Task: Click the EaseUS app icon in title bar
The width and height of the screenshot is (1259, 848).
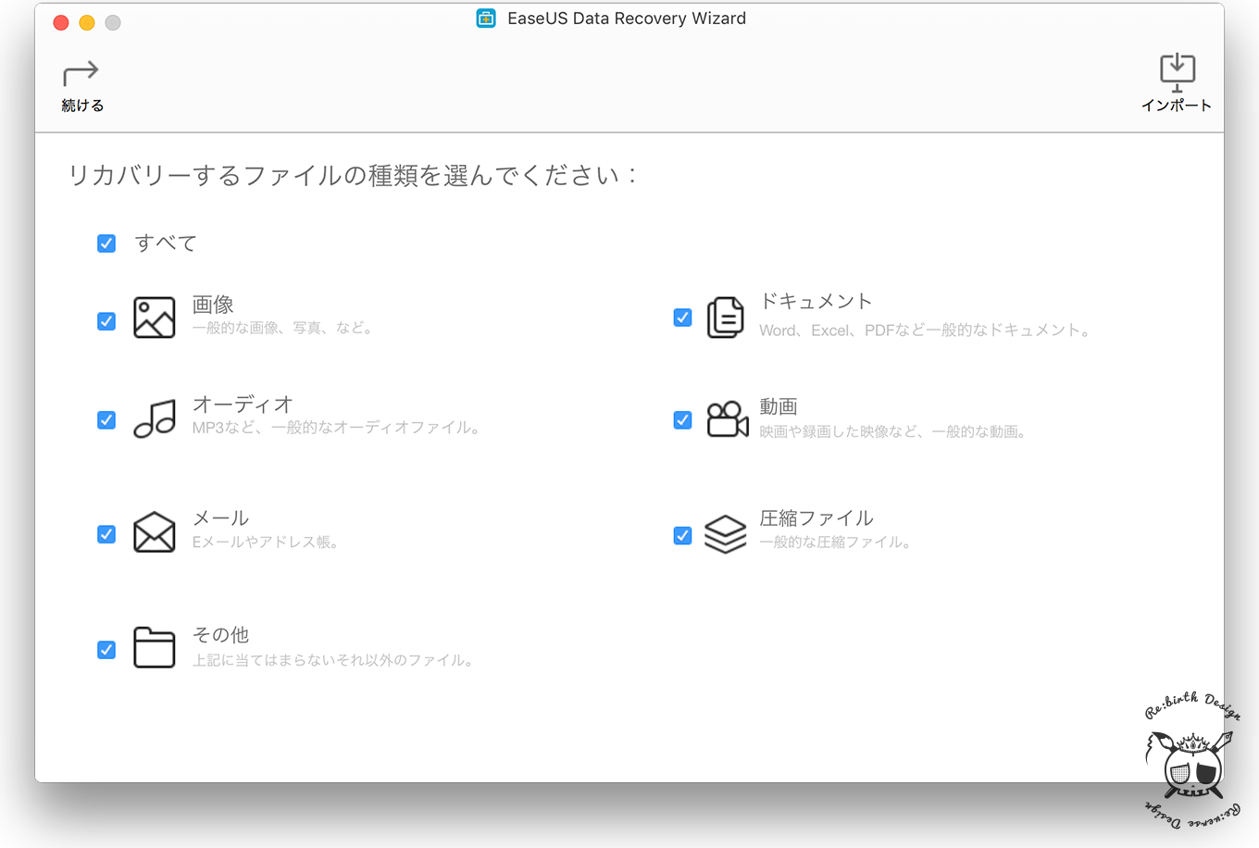Action: coord(486,19)
